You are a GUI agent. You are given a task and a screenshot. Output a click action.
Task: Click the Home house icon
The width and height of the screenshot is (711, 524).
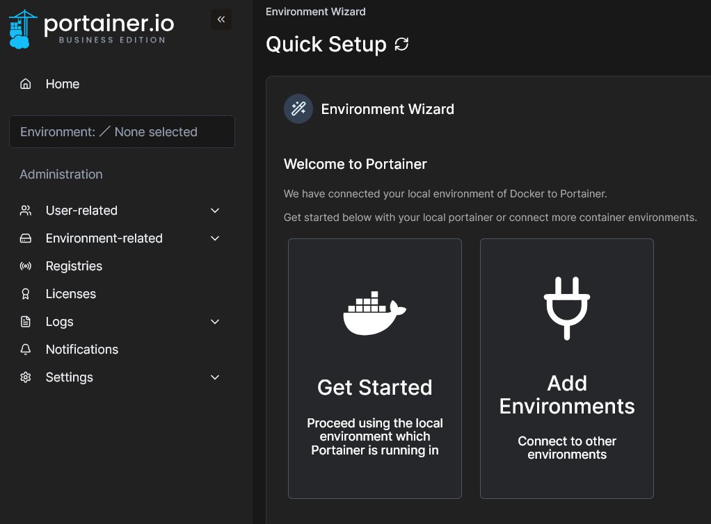tap(26, 84)
